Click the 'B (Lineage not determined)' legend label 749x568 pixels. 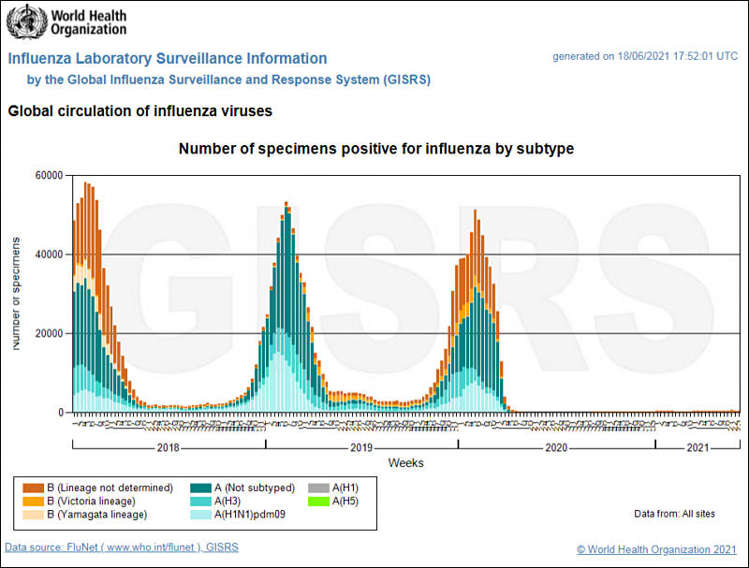tap(110, 488)
